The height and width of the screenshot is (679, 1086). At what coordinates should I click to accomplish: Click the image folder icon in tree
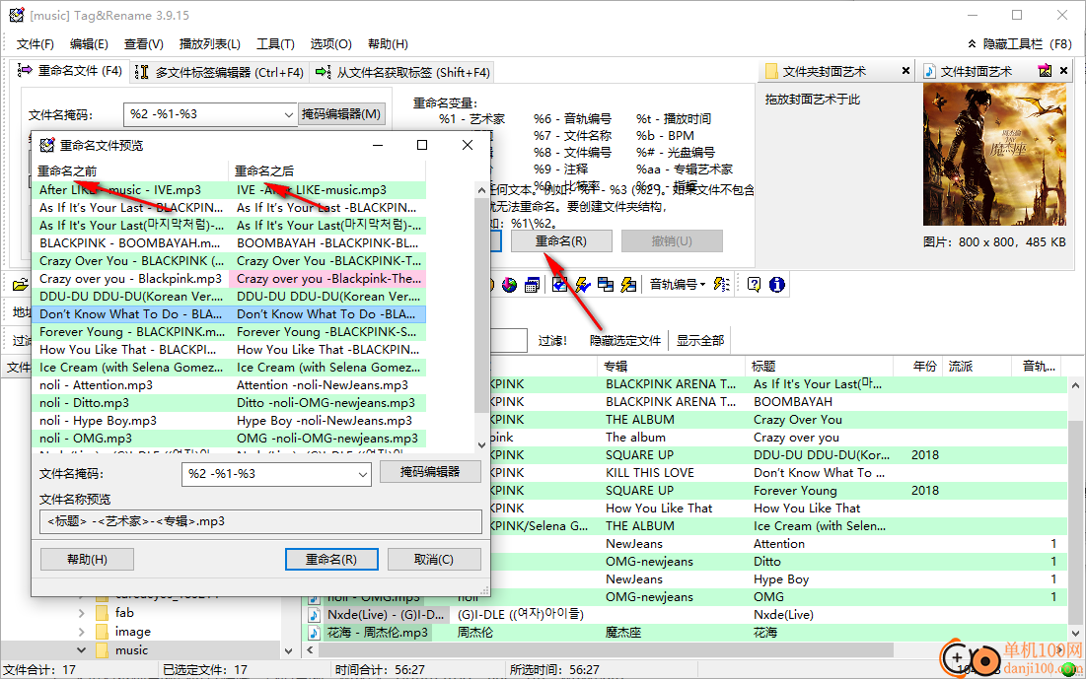103,632
